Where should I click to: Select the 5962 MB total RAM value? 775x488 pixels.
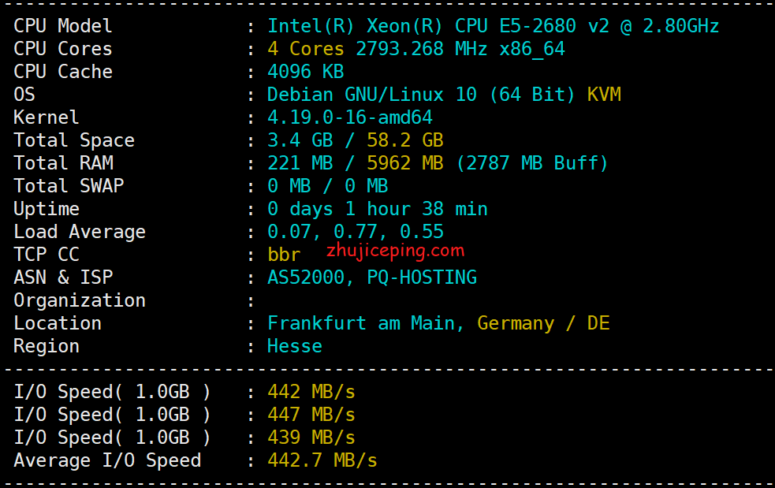pos(404,163)
